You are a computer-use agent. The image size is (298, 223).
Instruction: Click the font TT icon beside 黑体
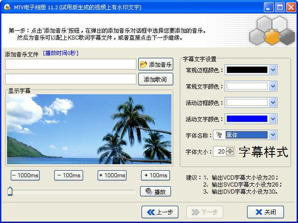coord(219,135)
